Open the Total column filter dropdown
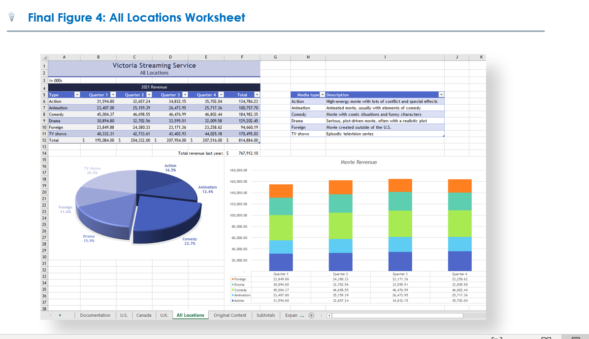Image resolution: width=589 pixels, height=339 pixels. coord(257,95)
